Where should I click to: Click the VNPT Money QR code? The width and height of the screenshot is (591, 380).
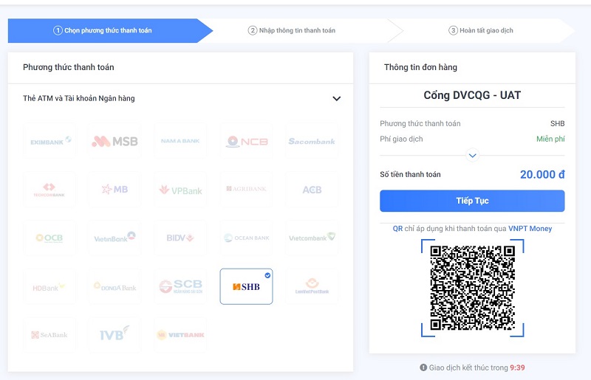coord(472,287)
